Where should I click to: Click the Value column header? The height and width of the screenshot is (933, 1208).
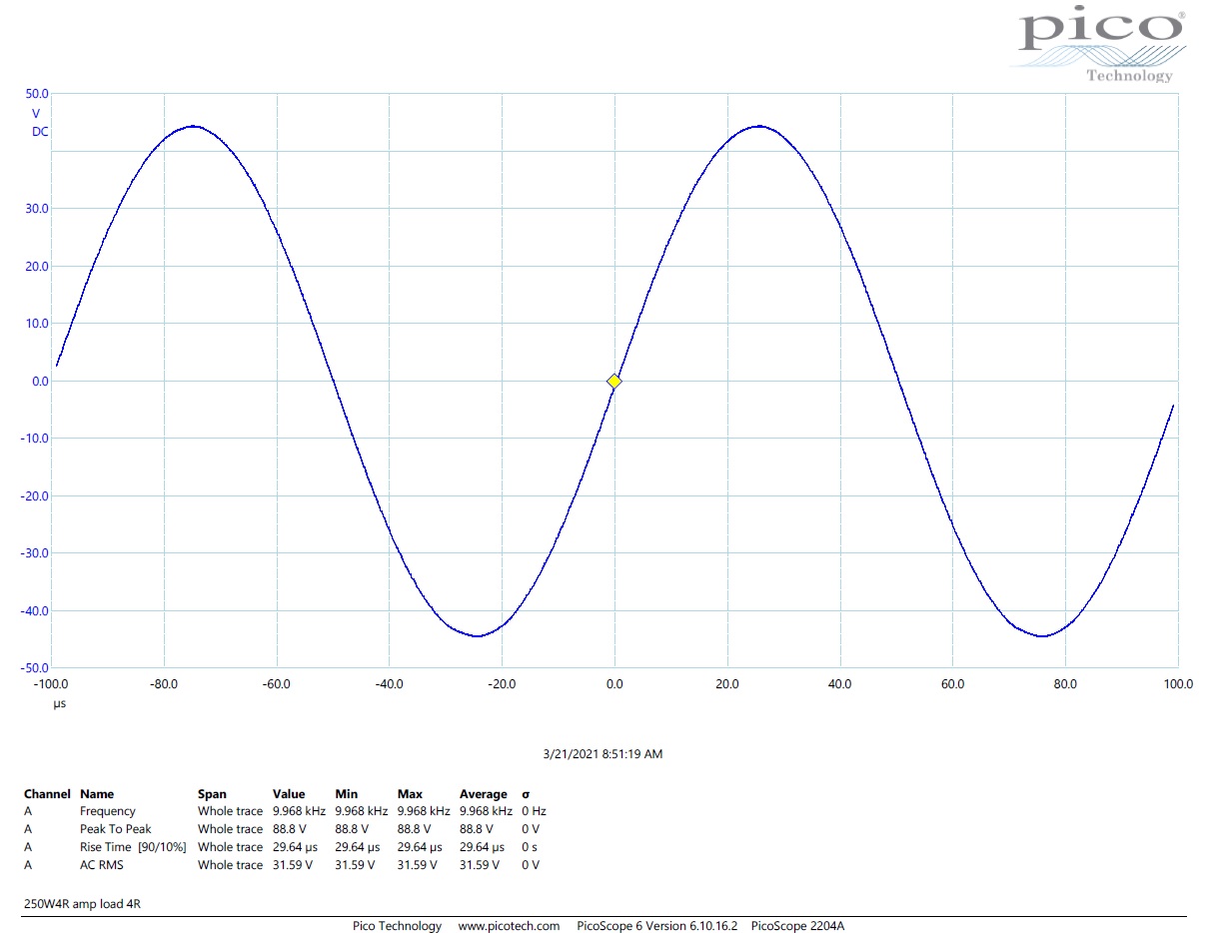[289, 794]
